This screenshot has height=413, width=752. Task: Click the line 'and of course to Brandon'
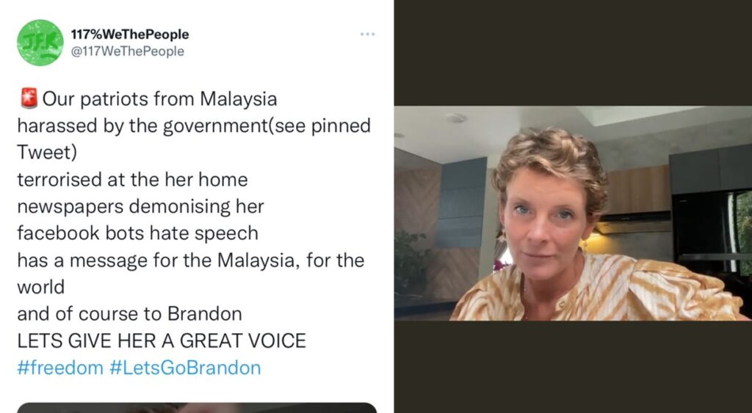click(x=129, y=314)
